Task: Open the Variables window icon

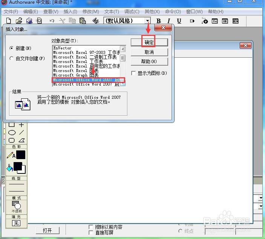Action: pyautogui.click(x=225, y=21)
